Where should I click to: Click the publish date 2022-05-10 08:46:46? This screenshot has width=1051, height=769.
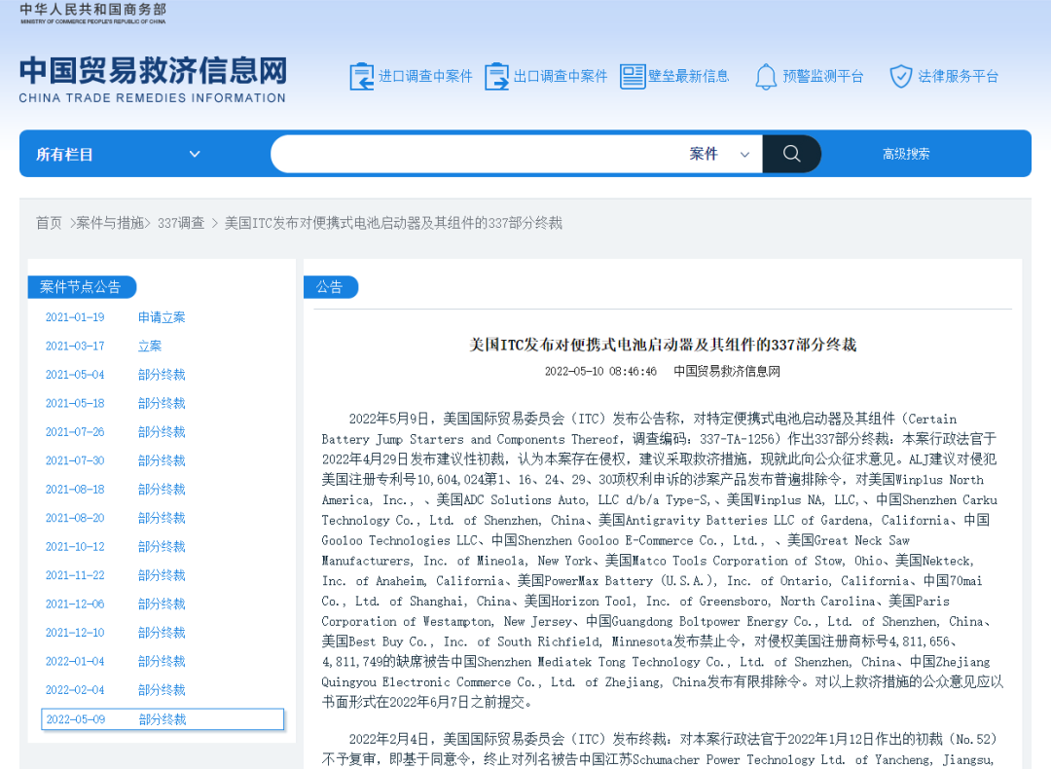coord(600,372)
